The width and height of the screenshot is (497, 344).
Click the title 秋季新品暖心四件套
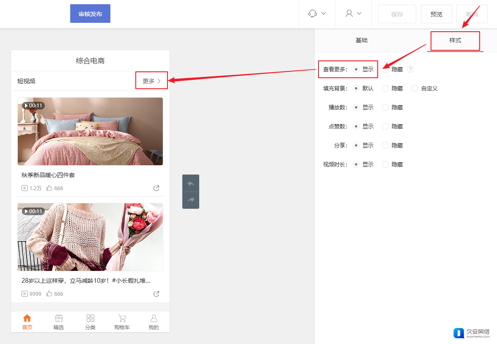click(48, 175)
